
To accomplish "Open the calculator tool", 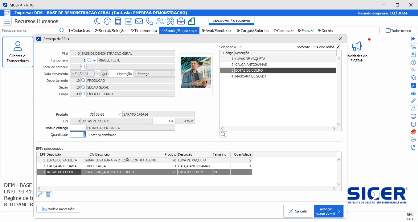I will tap(118, 21).
